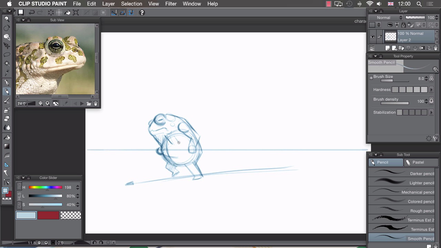
Task: Open the Filter menu
Action: (171, 4)
